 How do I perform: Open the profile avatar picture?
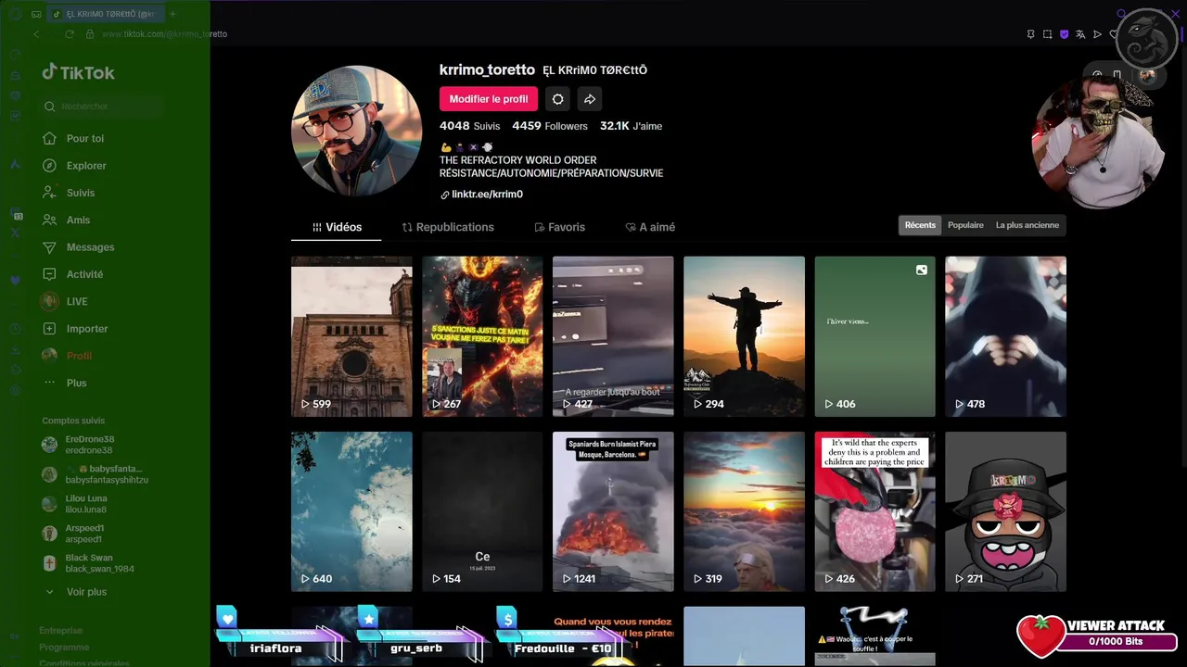click(x=356, y=131)
